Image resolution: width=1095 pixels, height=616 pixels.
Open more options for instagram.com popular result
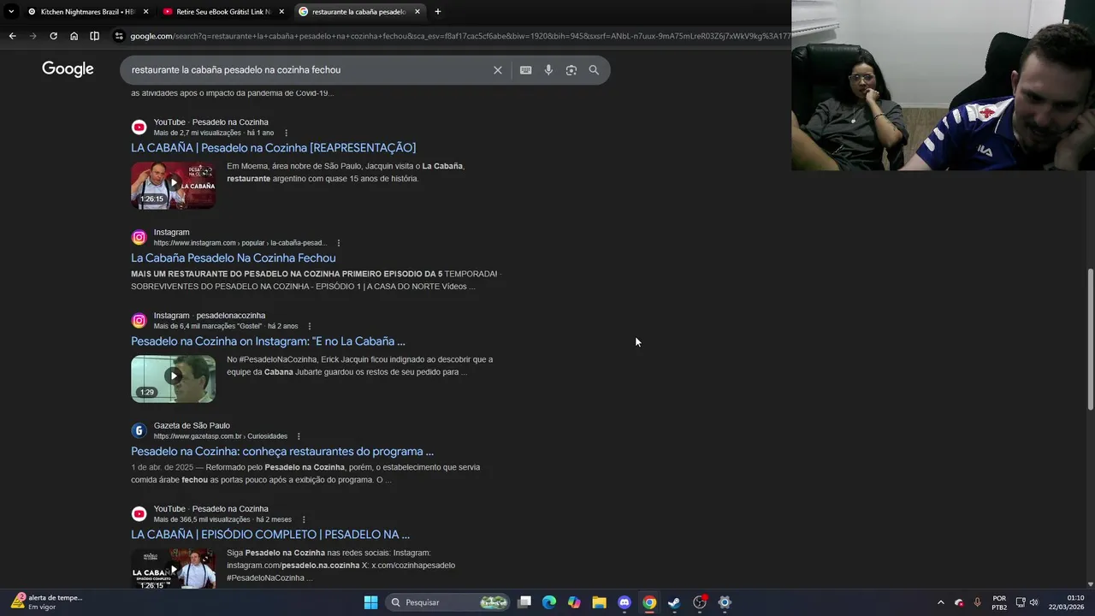(x=339, y=243)
